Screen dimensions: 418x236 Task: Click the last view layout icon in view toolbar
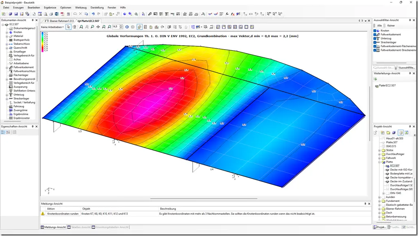tap(252, 27)
